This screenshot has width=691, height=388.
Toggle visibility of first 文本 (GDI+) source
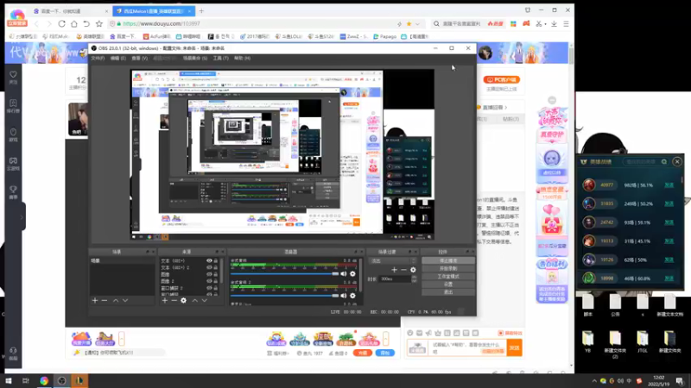(x=209, y=261)
